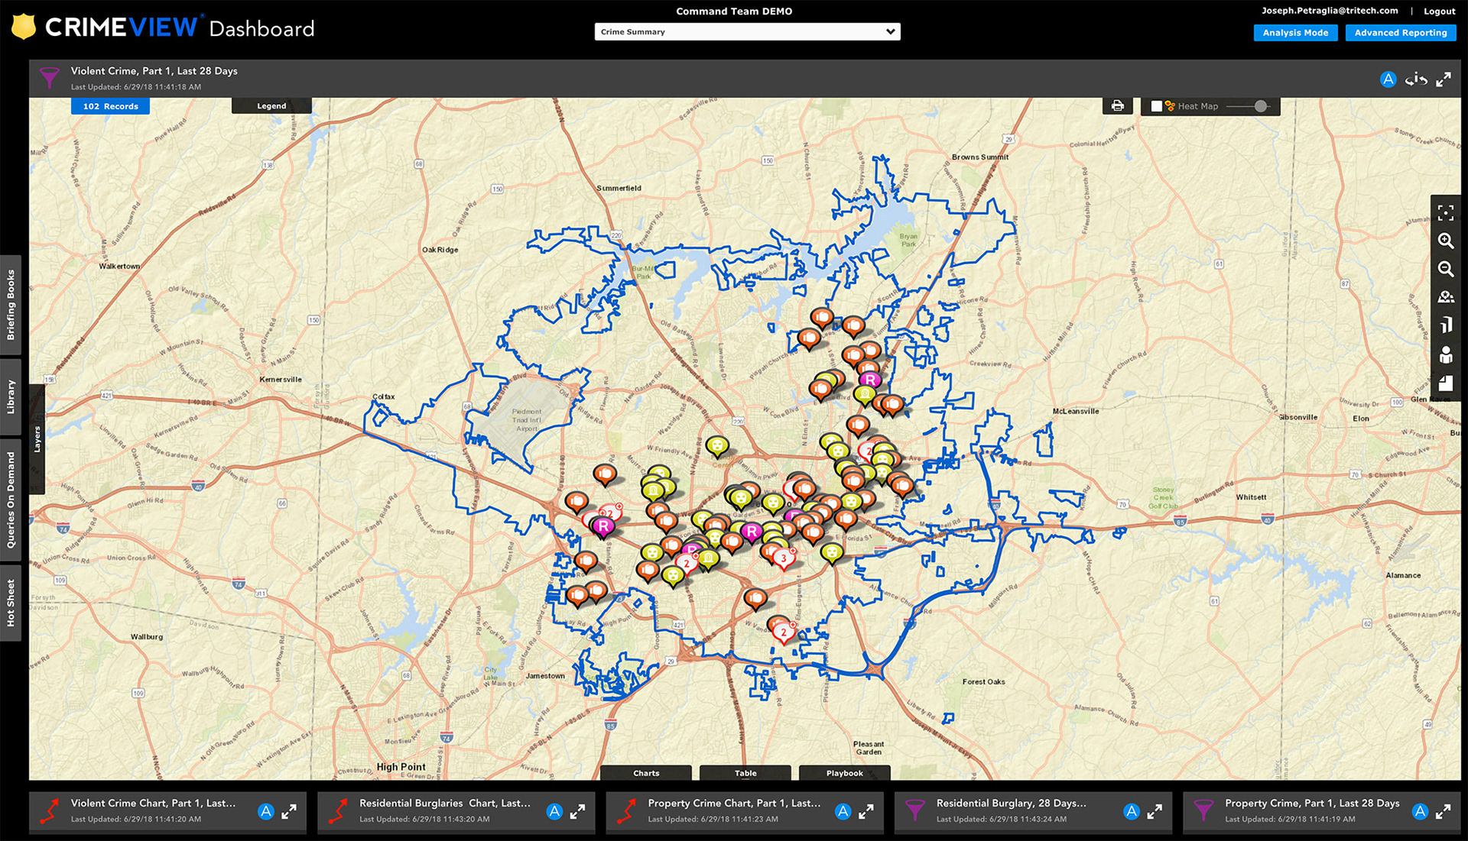This screenshot has height=841, width=1468.
Task: Click zoom out magnifier on map toolbar
Action: [x=1445, y=269]
